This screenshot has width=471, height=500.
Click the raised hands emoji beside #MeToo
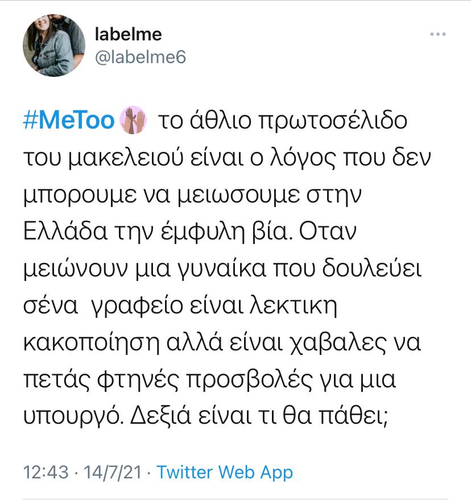coord(133,120)
